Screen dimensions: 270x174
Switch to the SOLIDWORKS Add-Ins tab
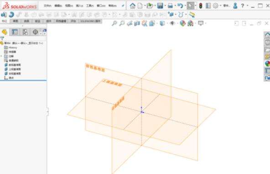90,21
